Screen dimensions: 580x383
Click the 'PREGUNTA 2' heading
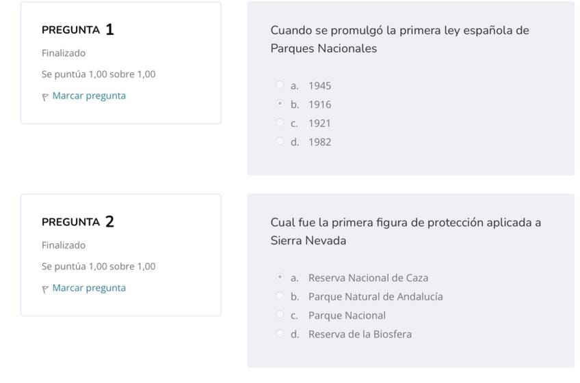coord(77,222)
